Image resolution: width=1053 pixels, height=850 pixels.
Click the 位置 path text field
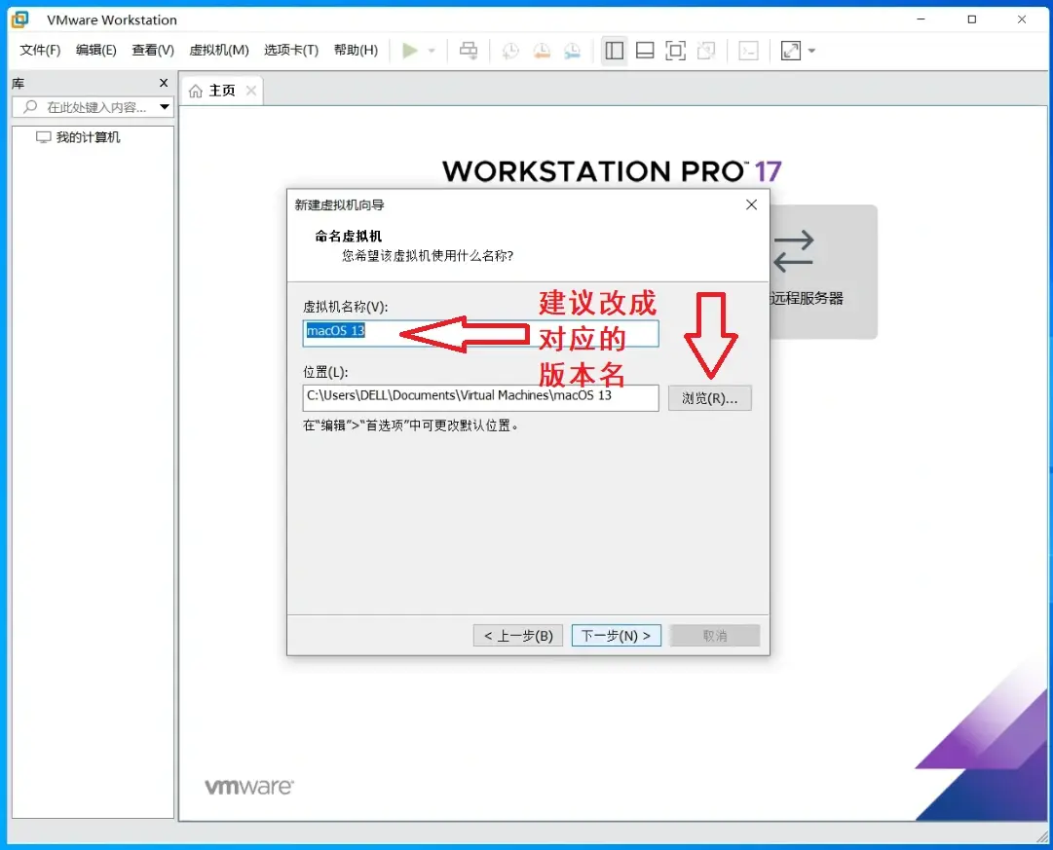coord(480,397)
